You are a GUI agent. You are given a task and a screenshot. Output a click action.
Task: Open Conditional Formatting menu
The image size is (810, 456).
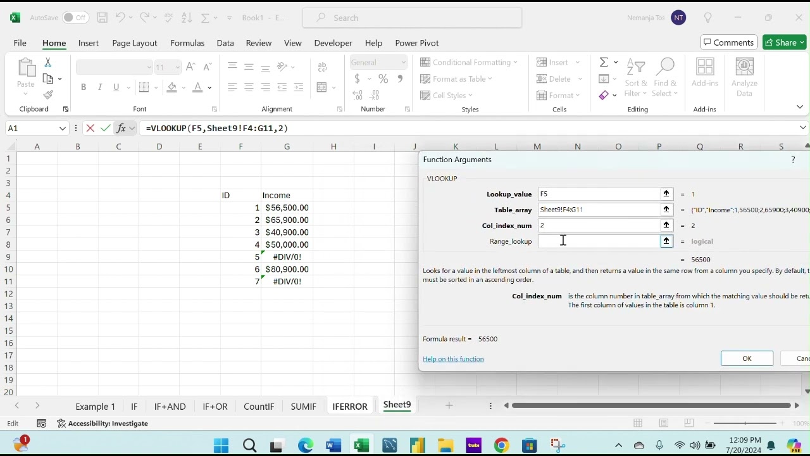point(469,62)
